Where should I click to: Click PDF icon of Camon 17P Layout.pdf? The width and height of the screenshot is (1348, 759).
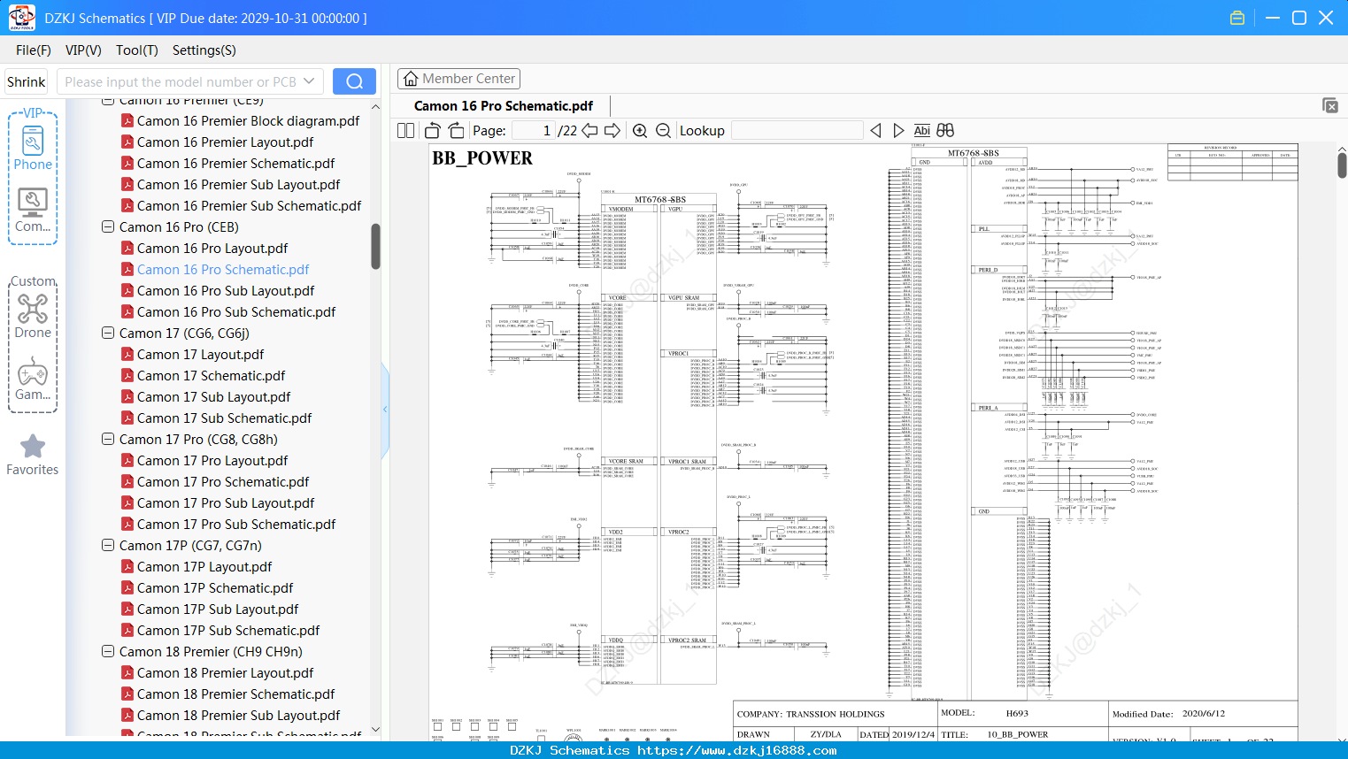coord(127,567)
